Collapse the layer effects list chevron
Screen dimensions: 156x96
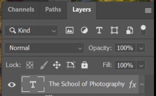tap(142, 84)
